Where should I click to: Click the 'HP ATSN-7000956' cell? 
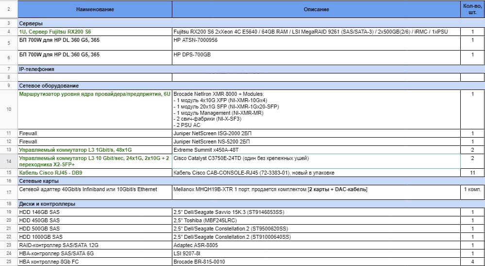point(316,43)
